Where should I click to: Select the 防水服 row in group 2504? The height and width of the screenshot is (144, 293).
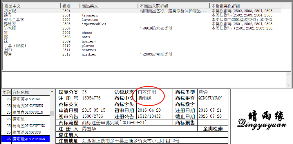(142, 28)
